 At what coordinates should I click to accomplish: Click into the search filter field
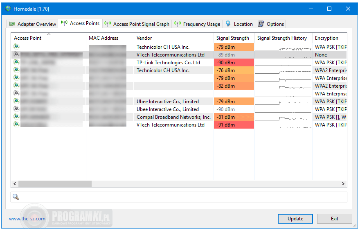click(179, 197)
